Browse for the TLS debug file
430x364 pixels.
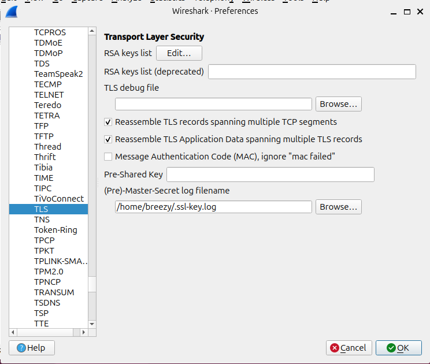coord(339,104)
